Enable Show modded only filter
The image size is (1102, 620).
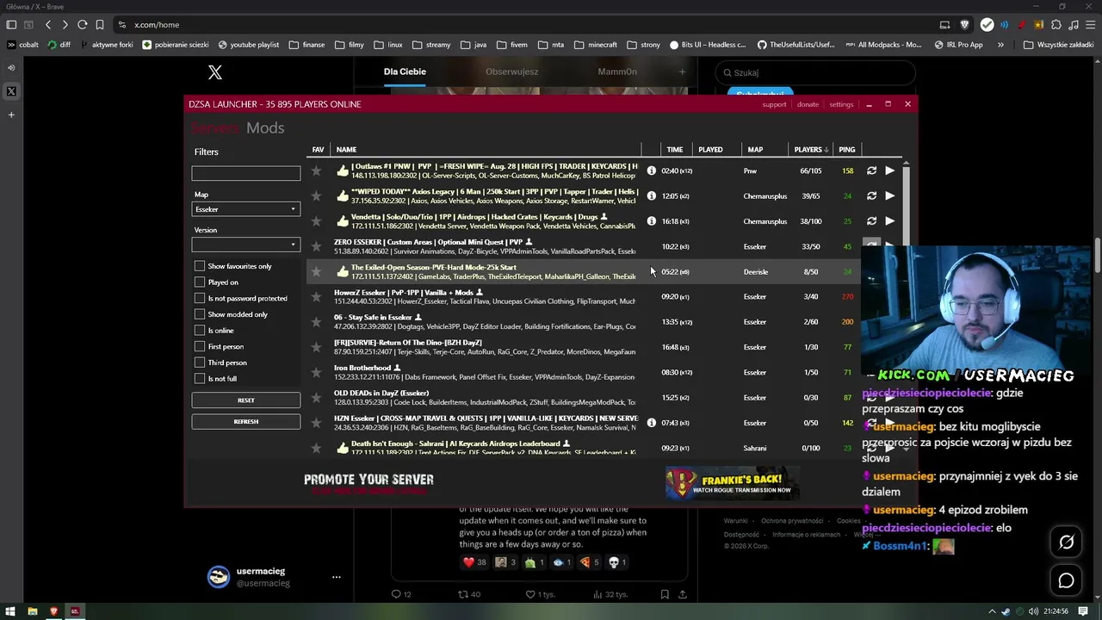click(200, 314)
